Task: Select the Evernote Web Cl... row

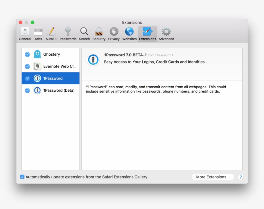Action: click(x=51, y=66)
